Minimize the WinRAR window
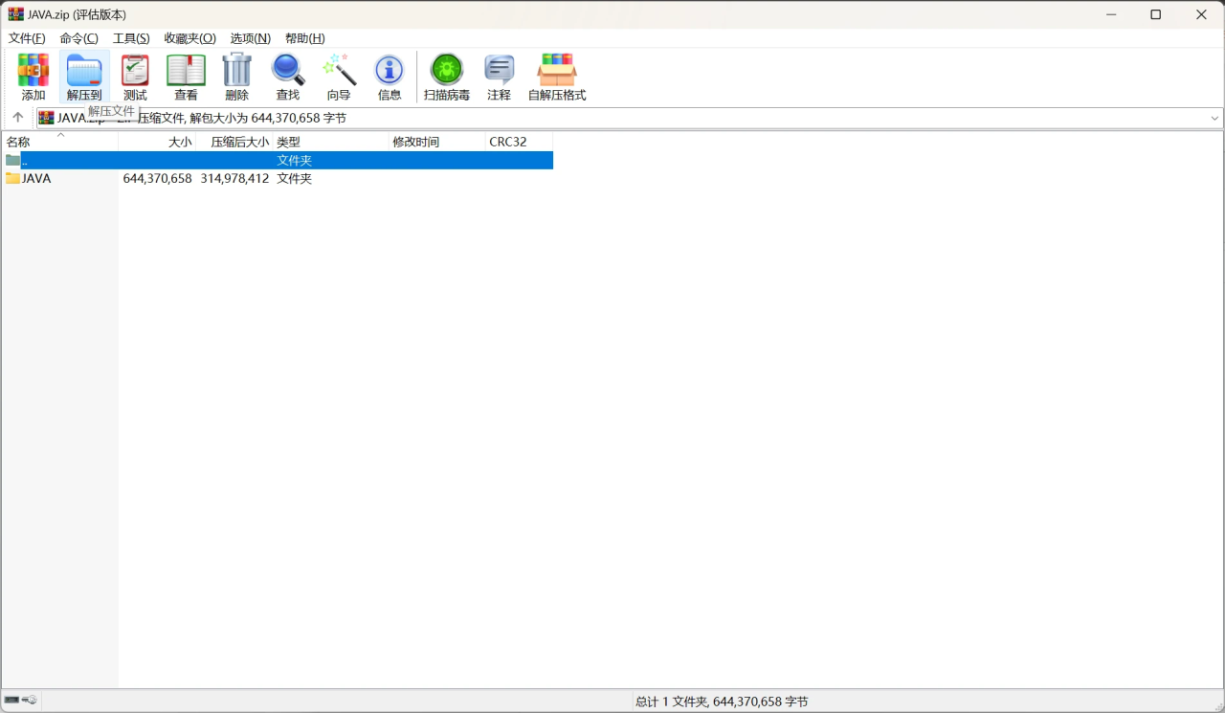This screenshot has width=1225, height=713. (1111, 14)
